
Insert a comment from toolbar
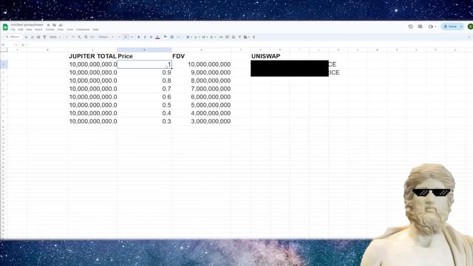[x=227, y=37]
